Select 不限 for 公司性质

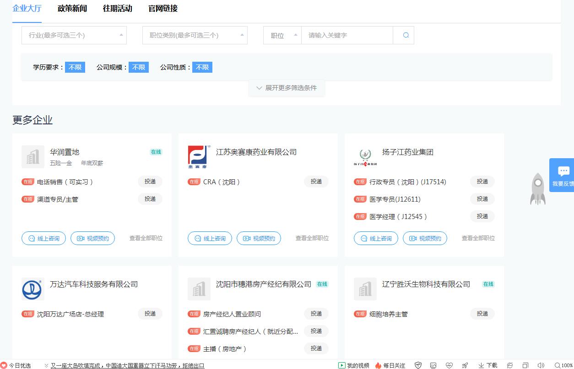pos(202,67)
